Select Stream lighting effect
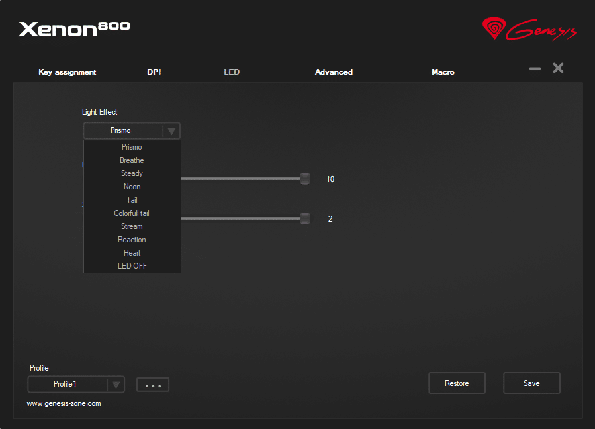This screenshot has width=595, height=429. click(x=132, y=226)
